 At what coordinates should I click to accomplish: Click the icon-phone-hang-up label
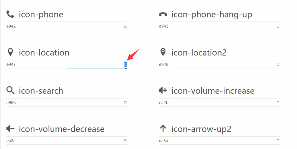pos(212,15)
